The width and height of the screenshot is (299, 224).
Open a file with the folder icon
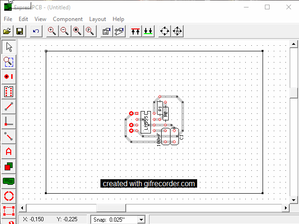[7, 31]
